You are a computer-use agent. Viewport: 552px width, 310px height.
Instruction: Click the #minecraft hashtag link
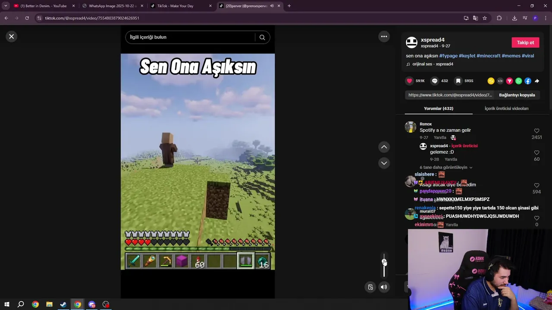pos(489,56)
